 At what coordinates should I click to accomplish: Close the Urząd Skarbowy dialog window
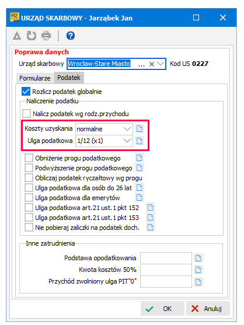tap(223, 18)
